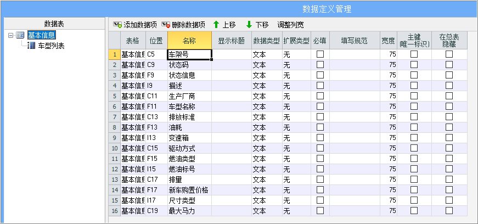
Task: Click extension type 无 for 状态码 row
Action: click(296, 65)
